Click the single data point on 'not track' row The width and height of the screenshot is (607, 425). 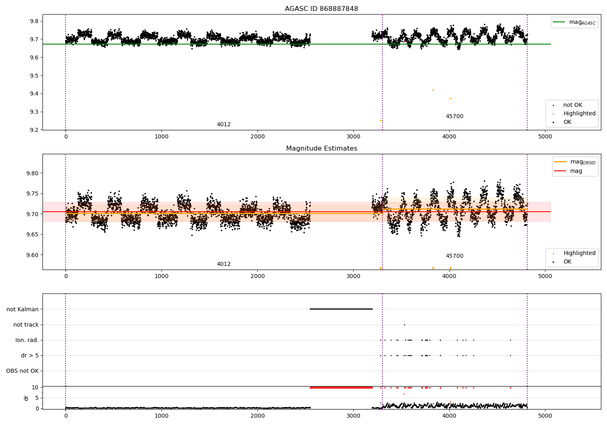[404, 325]
